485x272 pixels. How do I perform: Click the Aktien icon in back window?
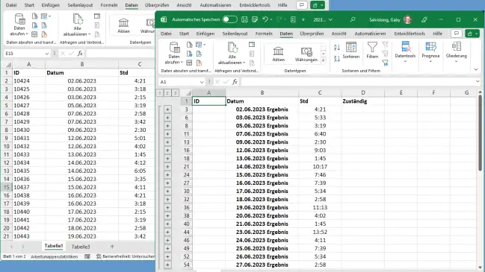tap(123, 25)
